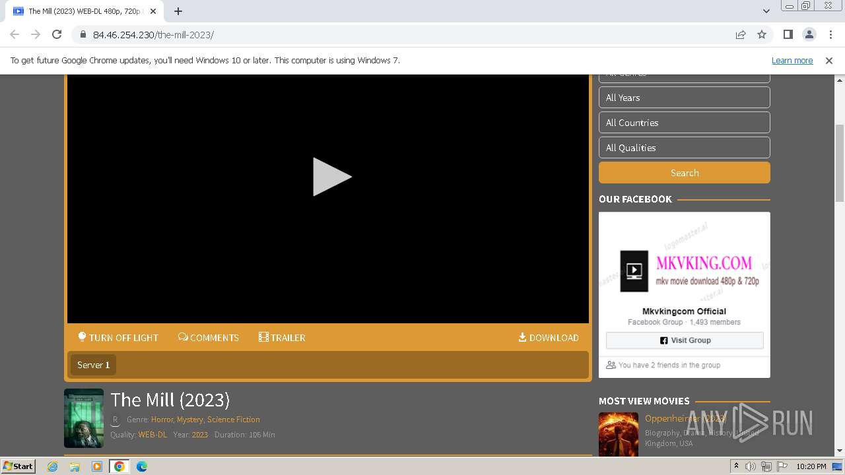Screen dimensions: 845x475
Task: Click Learn more about Chrome updates
Action: point(792,60)
